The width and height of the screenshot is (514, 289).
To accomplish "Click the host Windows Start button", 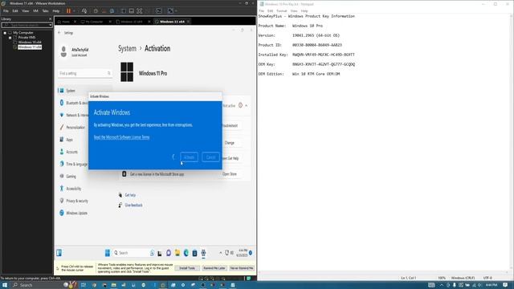I will 5,285.
